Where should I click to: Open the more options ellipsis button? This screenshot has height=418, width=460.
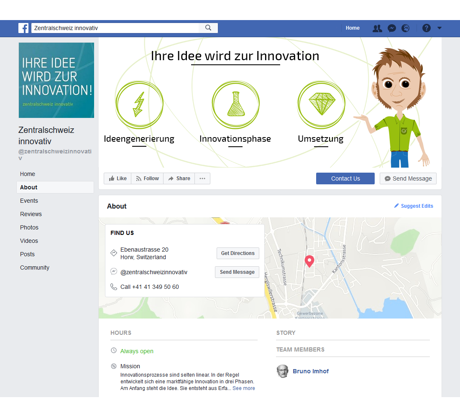pos(202,178)
